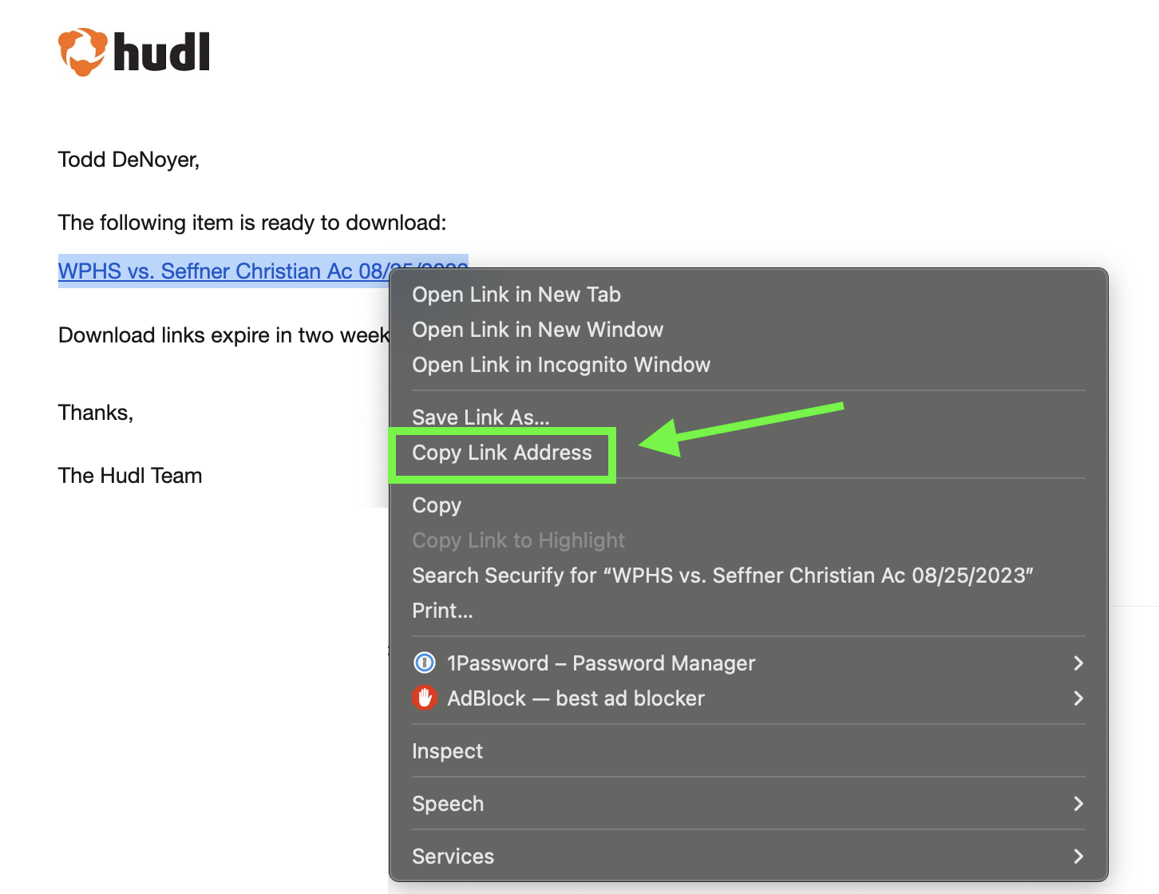
Task: Click the 1Password extension icon
Action: (425, 663)
